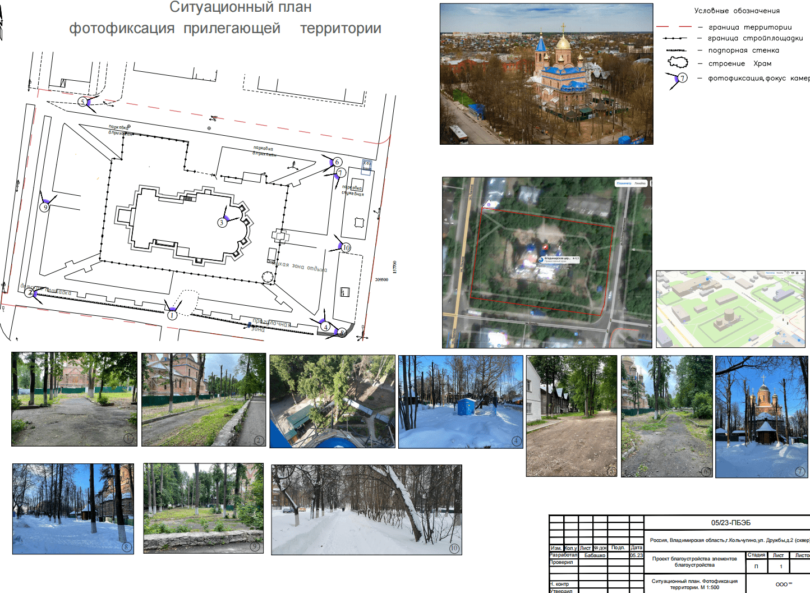Select the Линейка tab on the satellite map

[640, 183]
